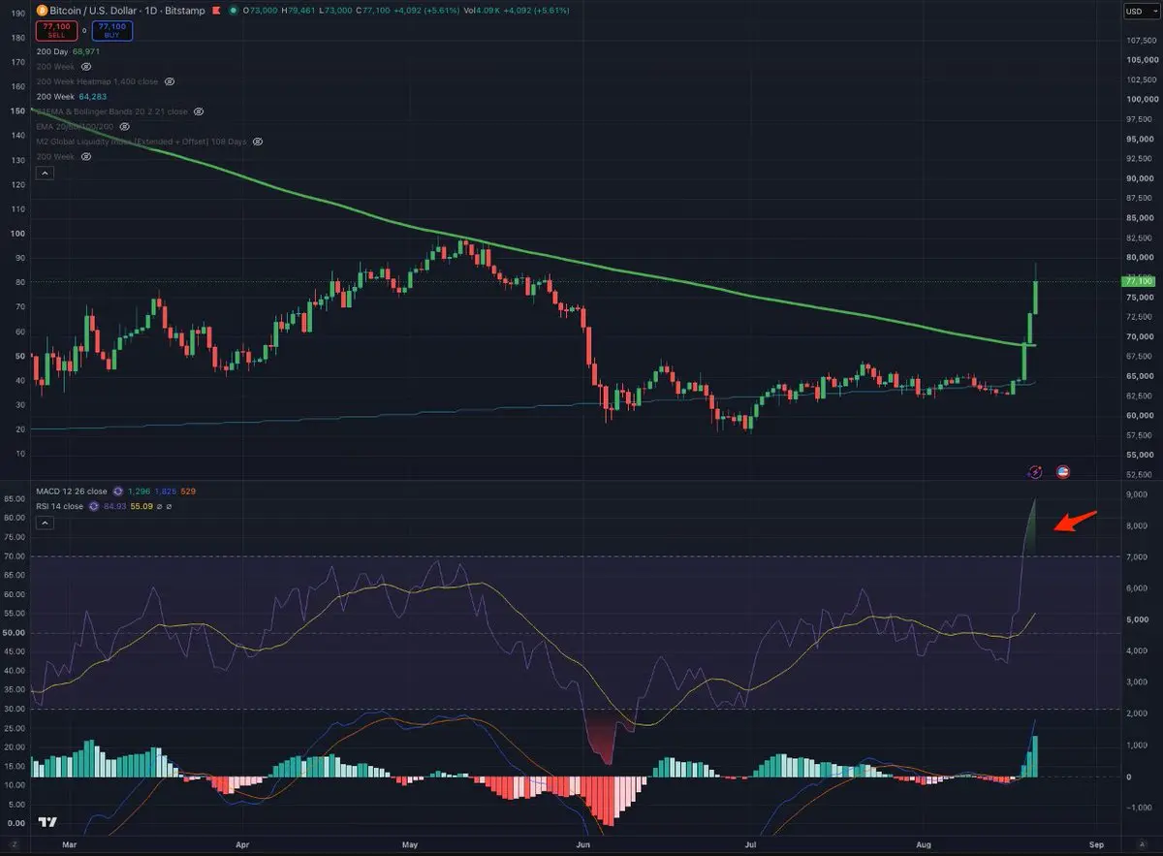Click the Apr label on the time axis
This screenshot has height=856, width=1163.
coord(240,843)
